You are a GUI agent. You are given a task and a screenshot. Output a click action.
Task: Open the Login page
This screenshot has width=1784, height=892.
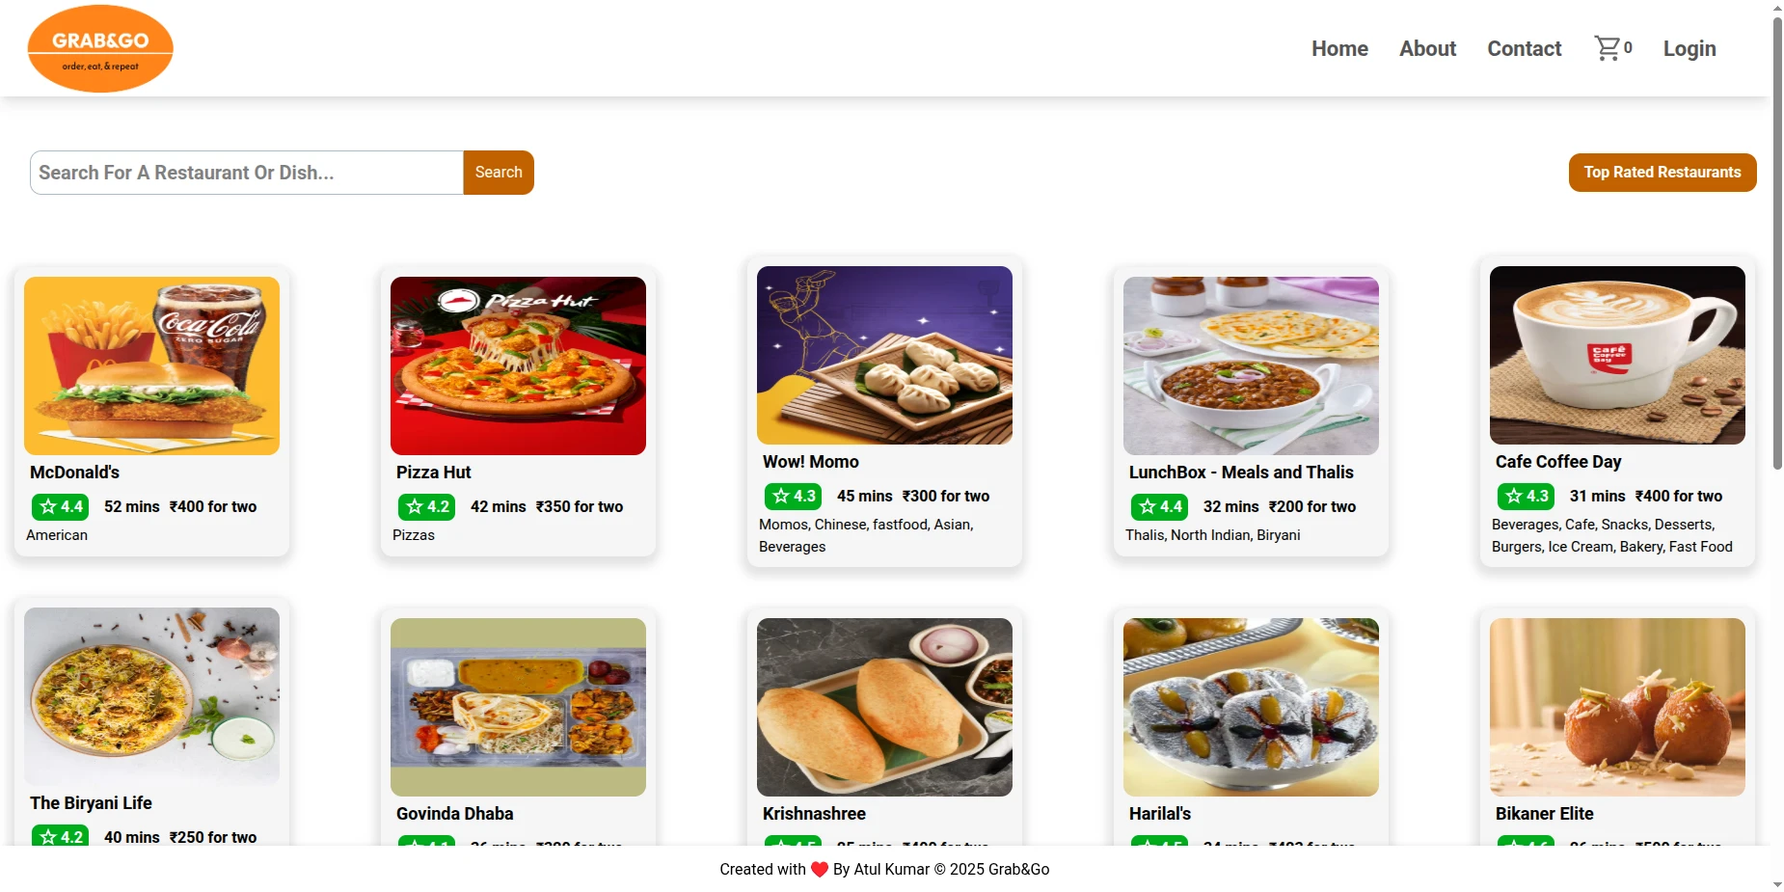pos(1689,48)
